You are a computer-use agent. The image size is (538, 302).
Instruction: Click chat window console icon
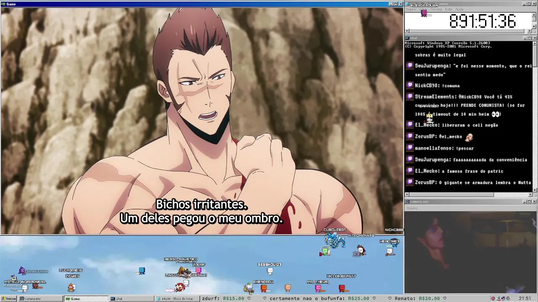pos(407,38)
